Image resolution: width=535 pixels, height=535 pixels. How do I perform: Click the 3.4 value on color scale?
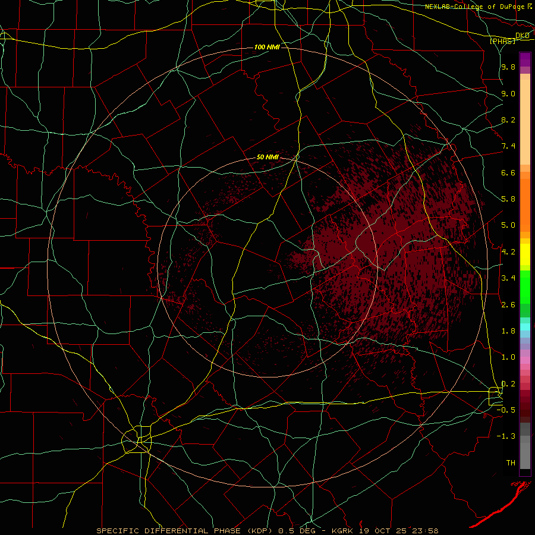point(508,278)
